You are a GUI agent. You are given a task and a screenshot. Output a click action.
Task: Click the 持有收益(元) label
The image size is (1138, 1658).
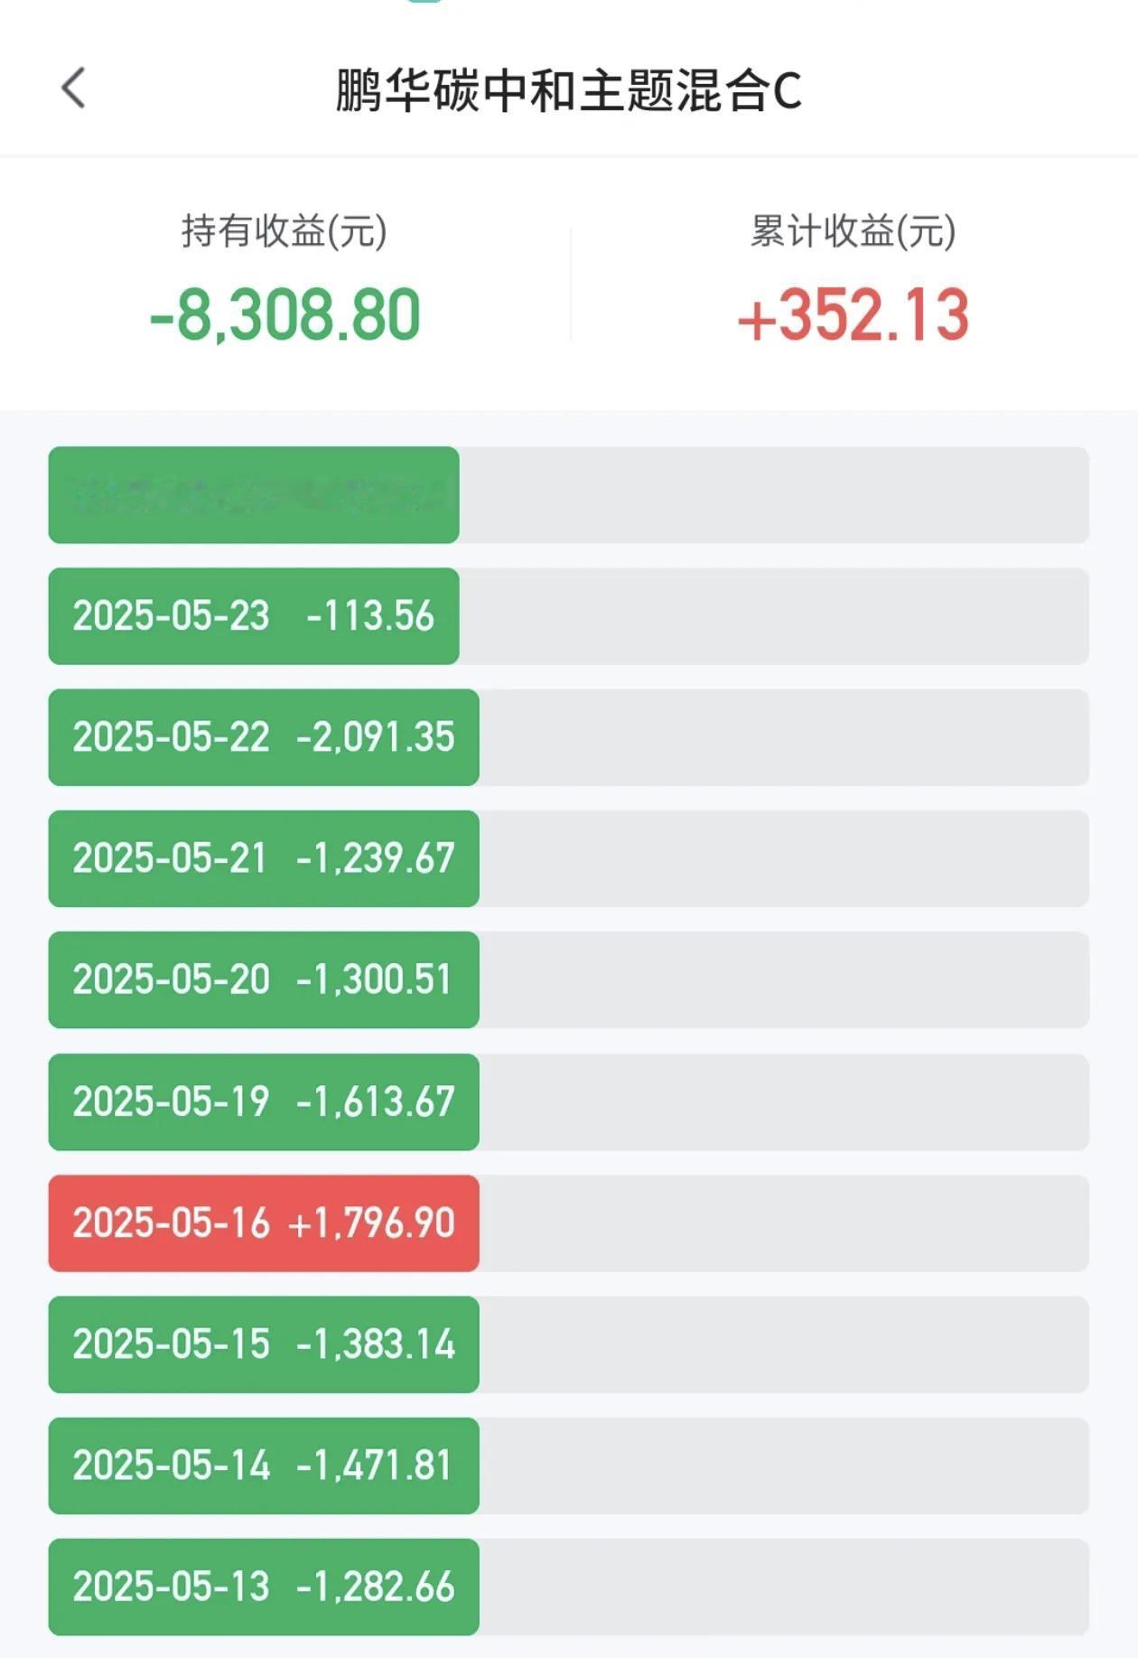point(284,230)
